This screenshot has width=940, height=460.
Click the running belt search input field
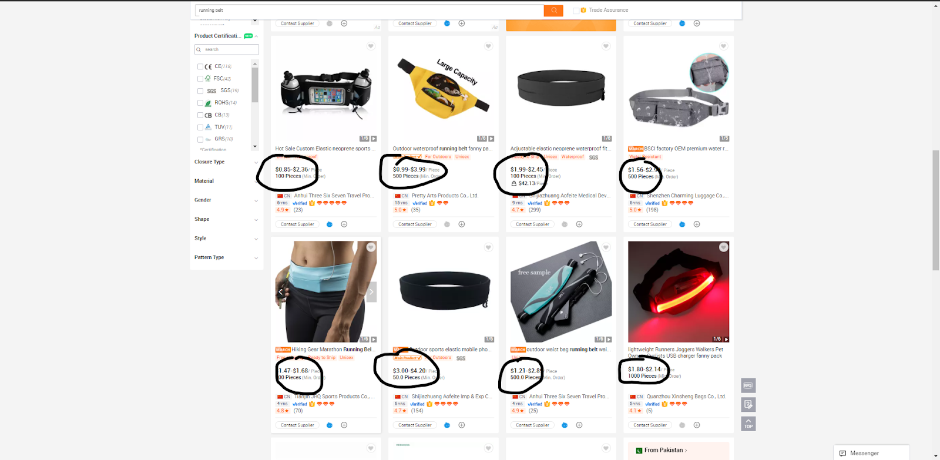370,10
